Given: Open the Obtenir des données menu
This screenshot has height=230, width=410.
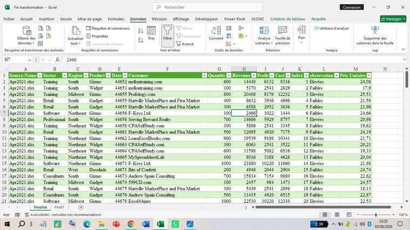Looking at the screenshot, I should (26, 36).
